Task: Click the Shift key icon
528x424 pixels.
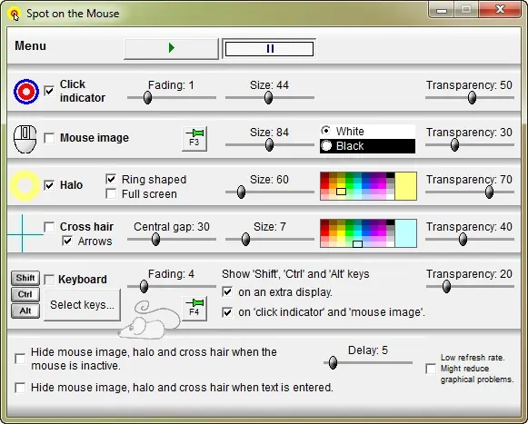Action: (25, 278)
